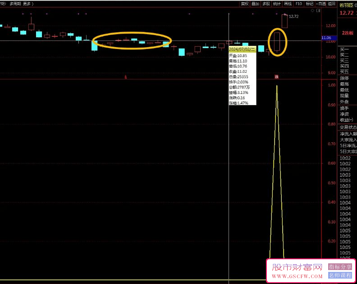
Task: Click the red 涨 marker under the chart
Action: click(277, 77)
